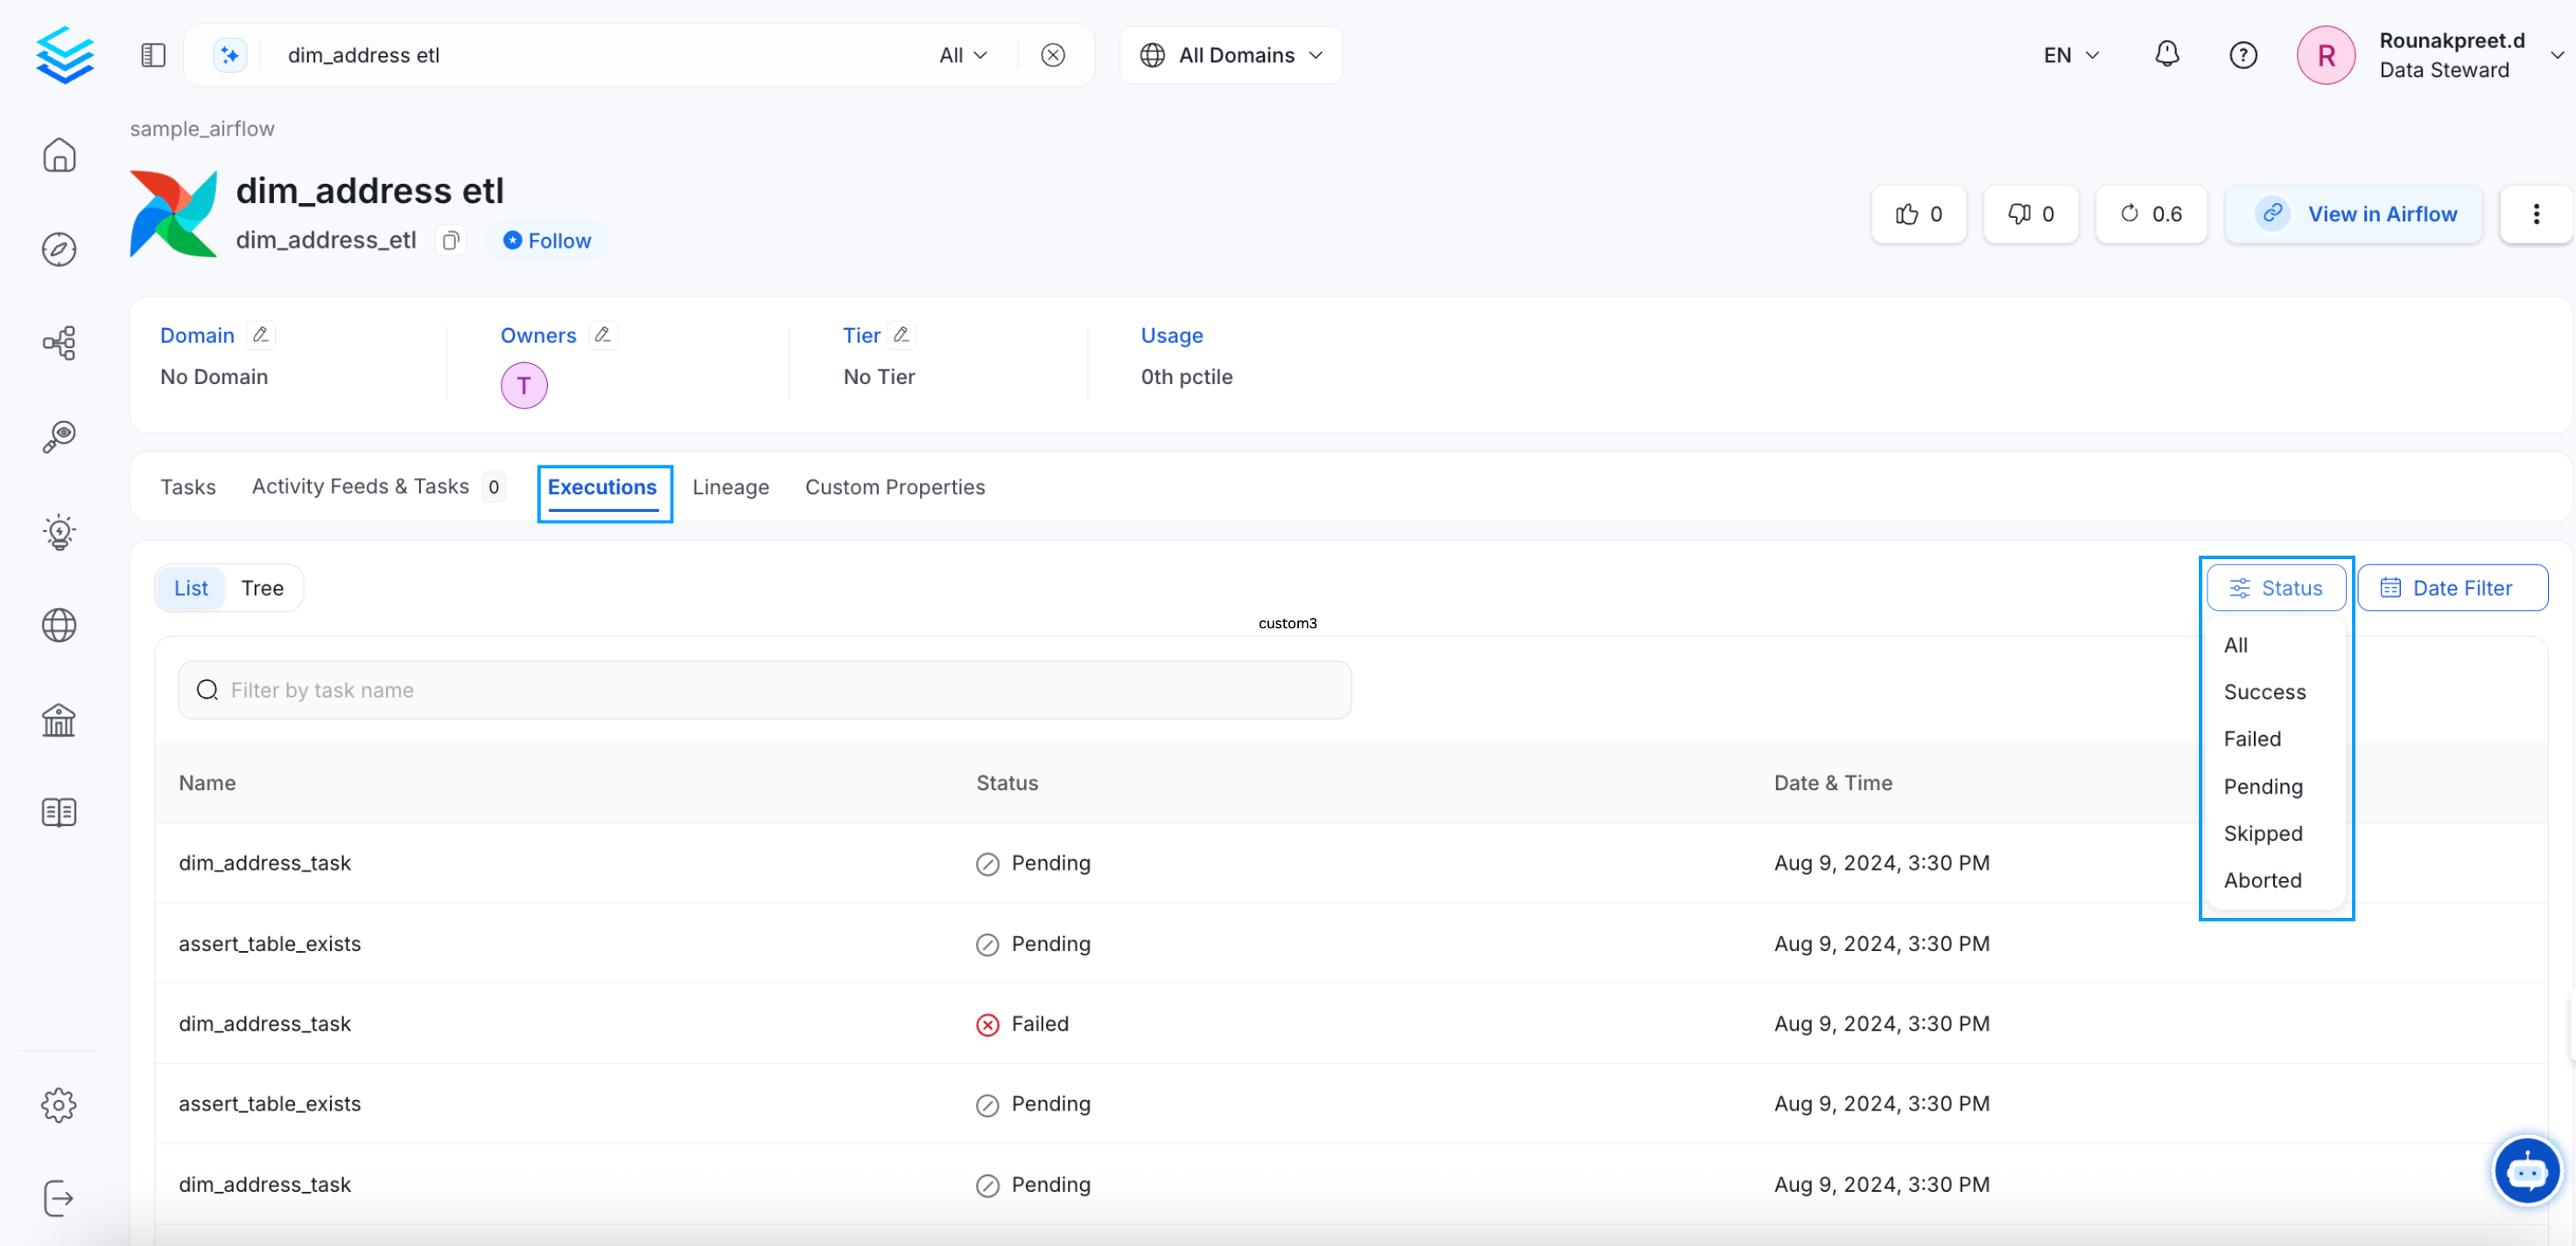Open the EN language dropdown
Viewport: 2576px width, 1246px height.
tap(2068, 54)
